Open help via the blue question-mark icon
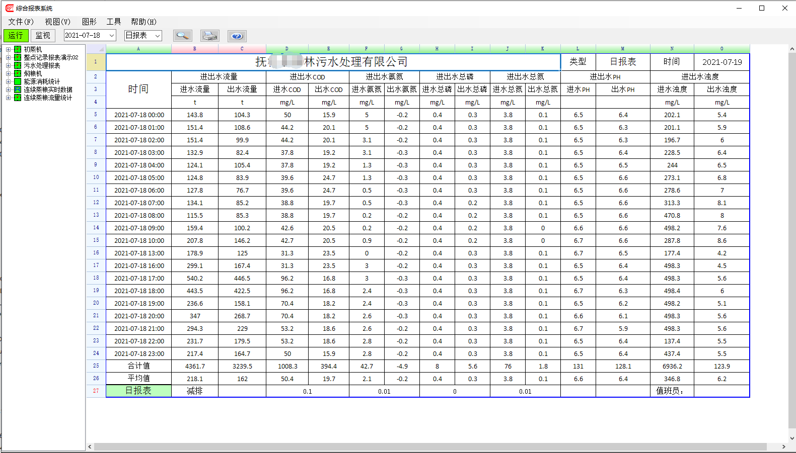 237,36
